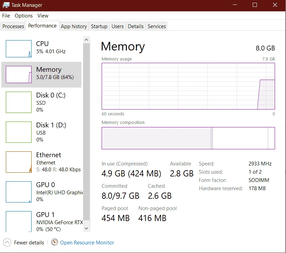Click the sidebar scroll down arrow
Image resolution: width=286 pixels, height=253 pixels.
click(x=87, y=228)
